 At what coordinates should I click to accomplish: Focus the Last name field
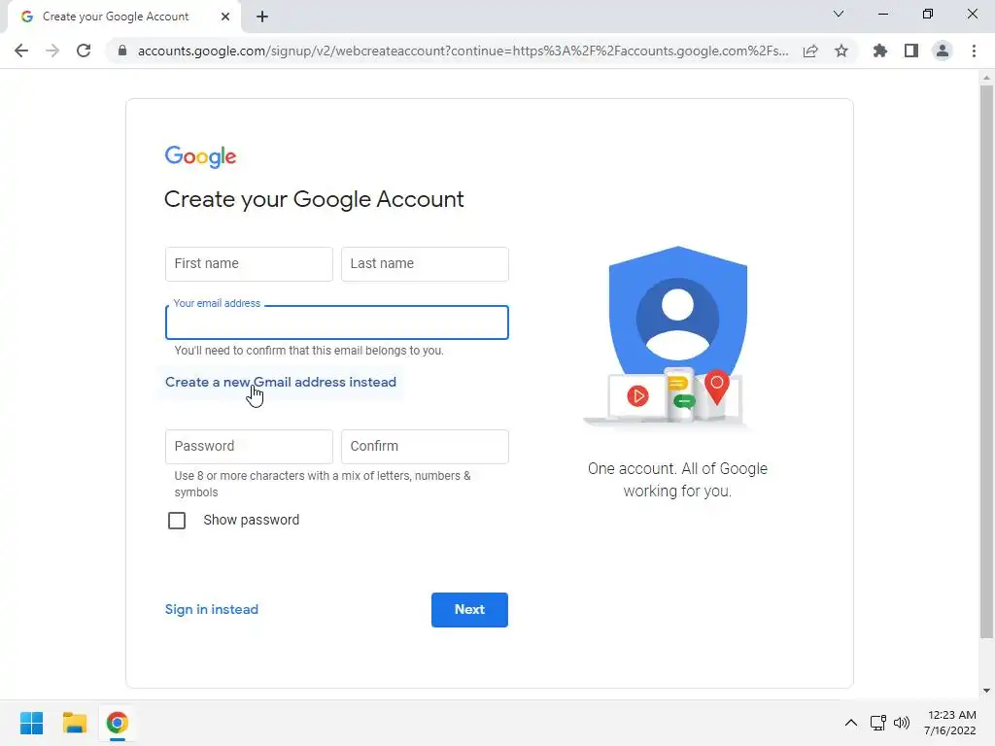click(x=425, y=264)
